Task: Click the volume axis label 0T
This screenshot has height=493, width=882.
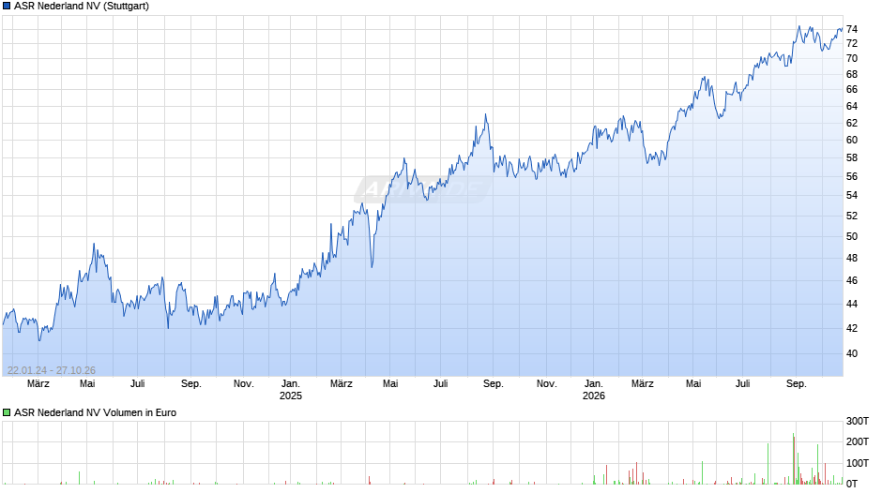Action: pyautogui.click(x=852, y=484)
